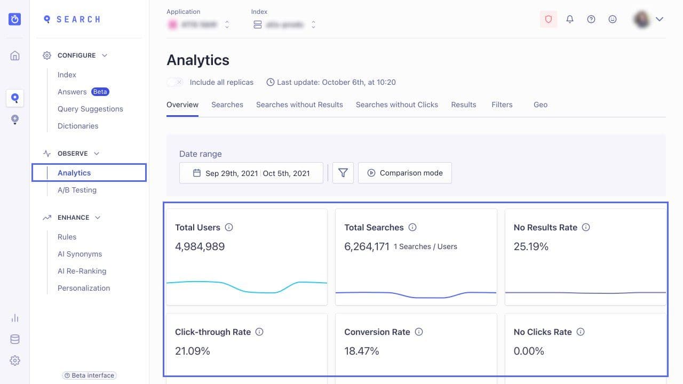
Task: Click the 21.09% click-through value
Action: click(193, 351)
